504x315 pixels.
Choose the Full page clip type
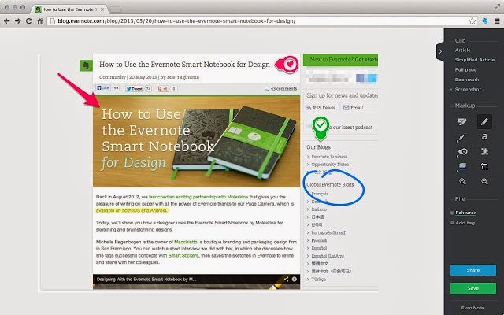point(465,70)
